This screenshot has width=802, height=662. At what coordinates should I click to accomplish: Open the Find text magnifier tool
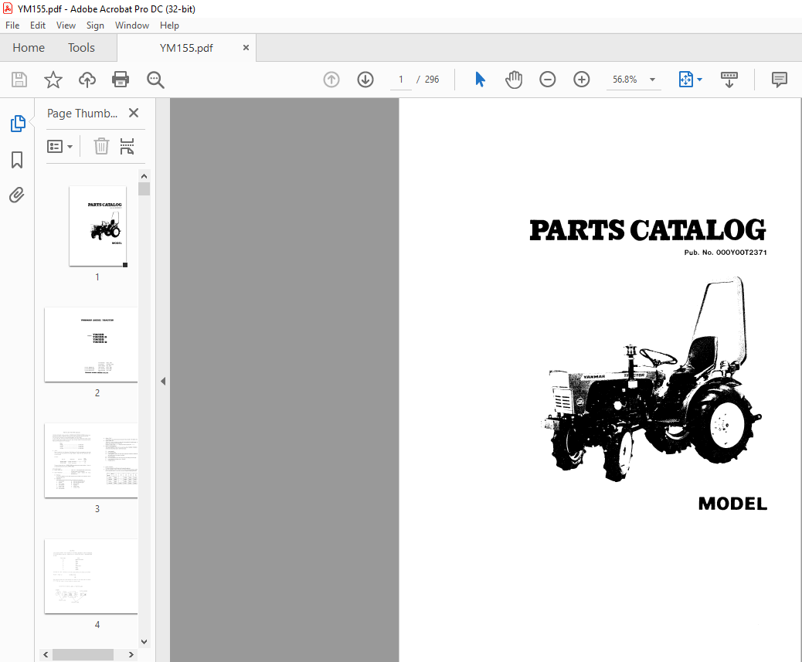(x=155, y=80)
